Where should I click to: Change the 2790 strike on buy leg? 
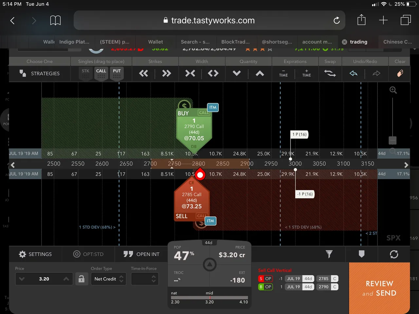[x=323, y=287]
